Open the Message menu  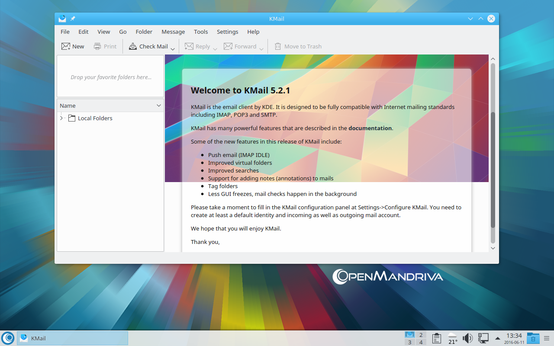173,32
